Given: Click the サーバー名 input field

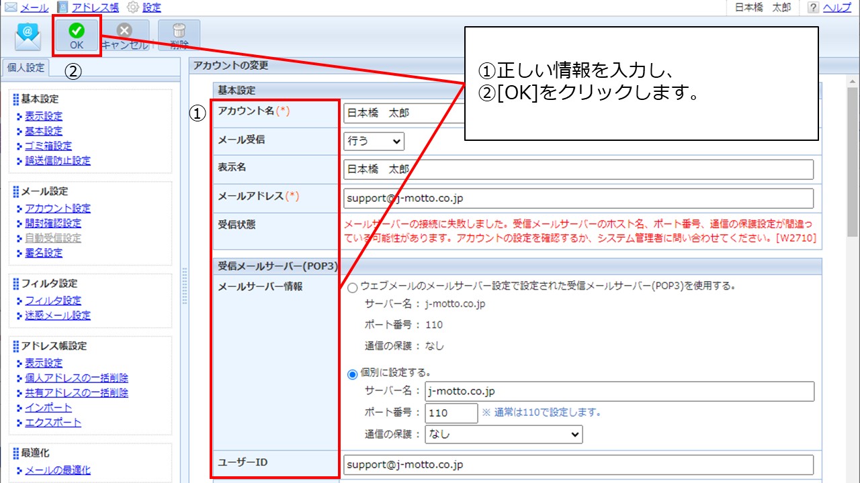Looking at the screenshot, I should point(619,391).
